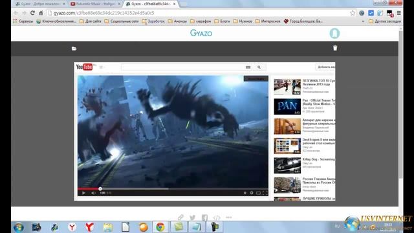Open the Нужное bookmarks folder
This screenshot has height=233, width=414.
click(243, 21)
